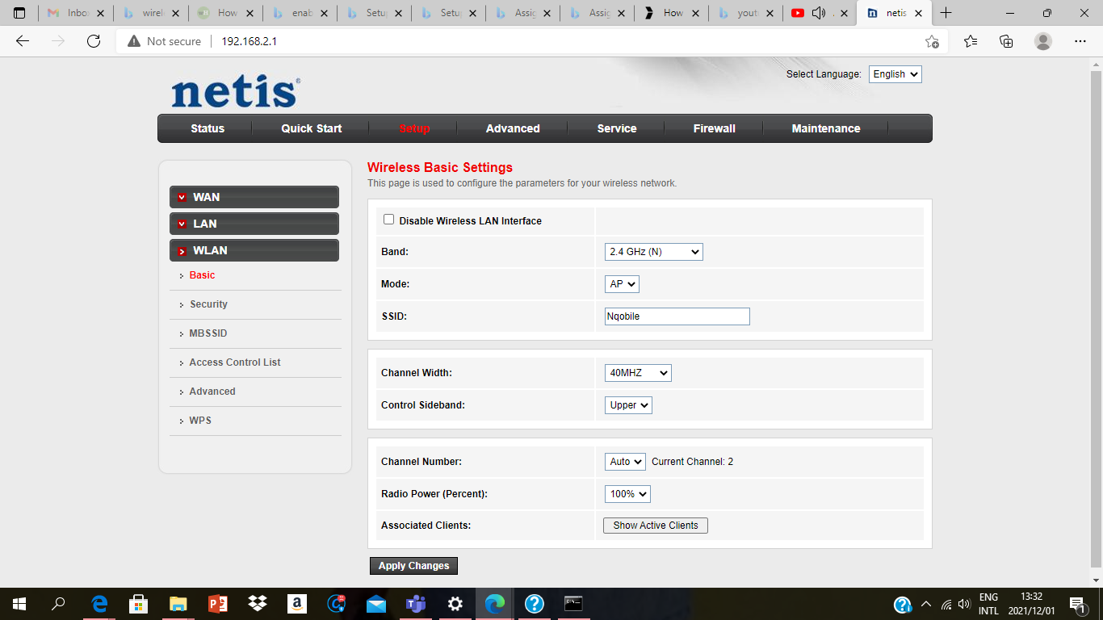The width and height of the screenshot is (1103, 620).
Task: Open the Maintenance menu tab
Action: pyautogui.click(x=825, y=128)
